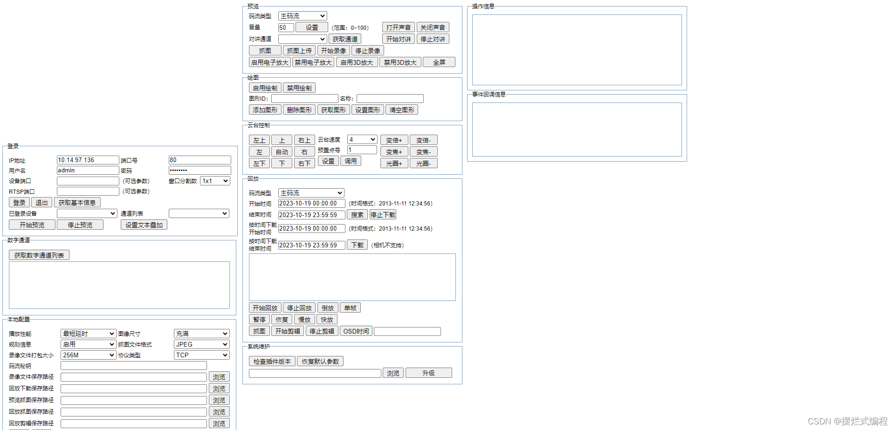Click 启用3D放大 button
Image resolution: width=895 pixels, height=430 pixels.
pyautogui.click(x=357, y=62)
